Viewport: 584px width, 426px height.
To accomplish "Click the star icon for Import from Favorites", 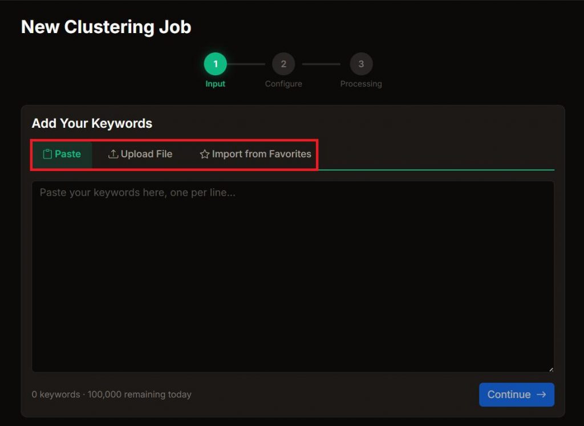I will coord(204,154).
